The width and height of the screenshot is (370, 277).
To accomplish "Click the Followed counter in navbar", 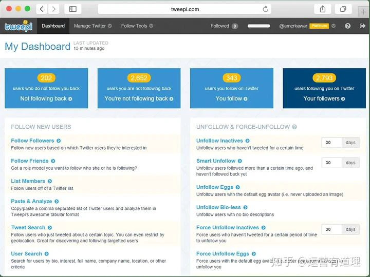I will tap(224, 26).
